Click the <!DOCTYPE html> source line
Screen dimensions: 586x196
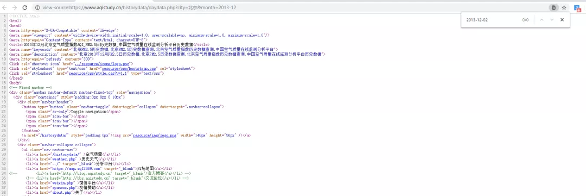pos(24,16)
